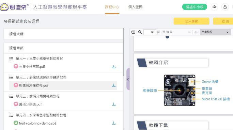Click the camera board image in PDF
The width and height of the screenshot is (233, 130).
pos(180,90)
